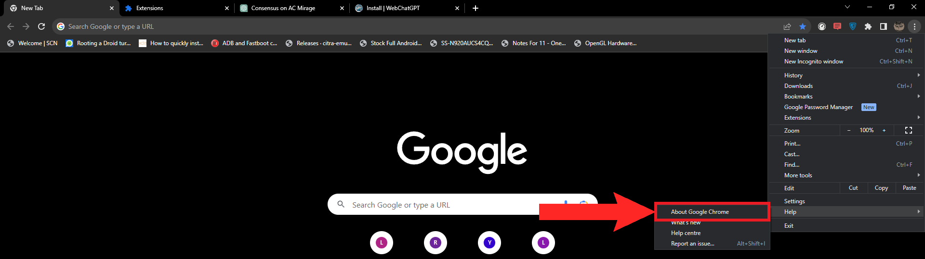Close the Consensus on AC Mirage tab

342,8
